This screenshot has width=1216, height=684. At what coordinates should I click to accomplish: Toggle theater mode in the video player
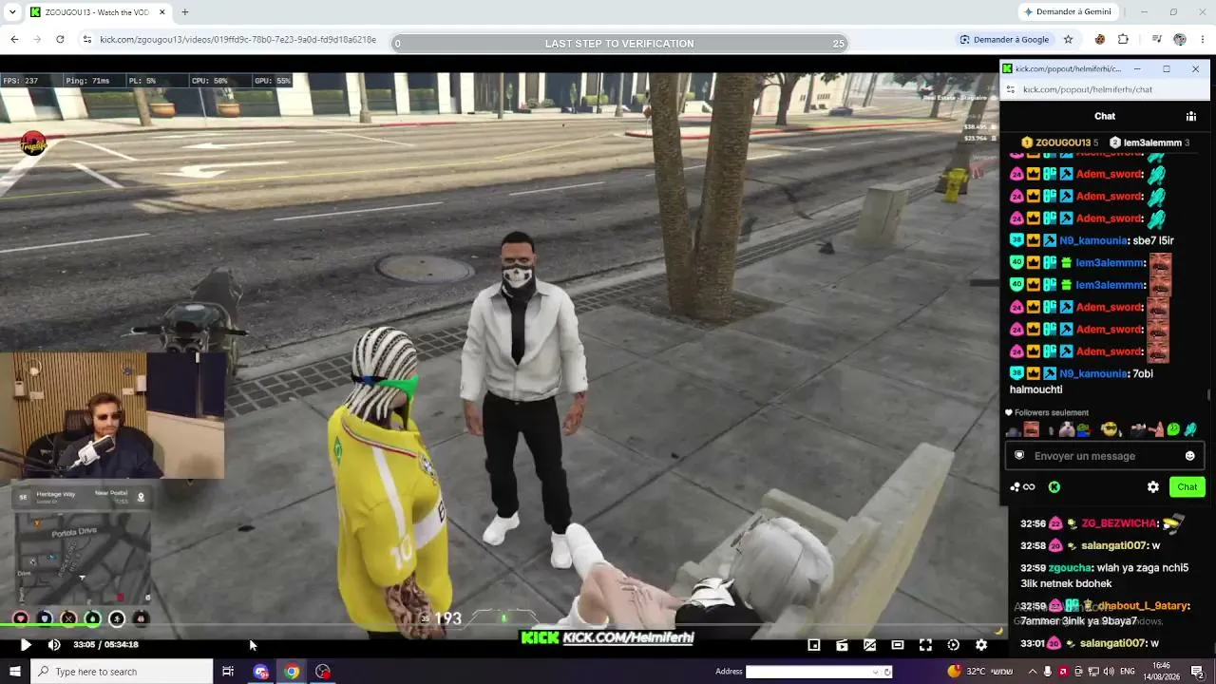898,645
